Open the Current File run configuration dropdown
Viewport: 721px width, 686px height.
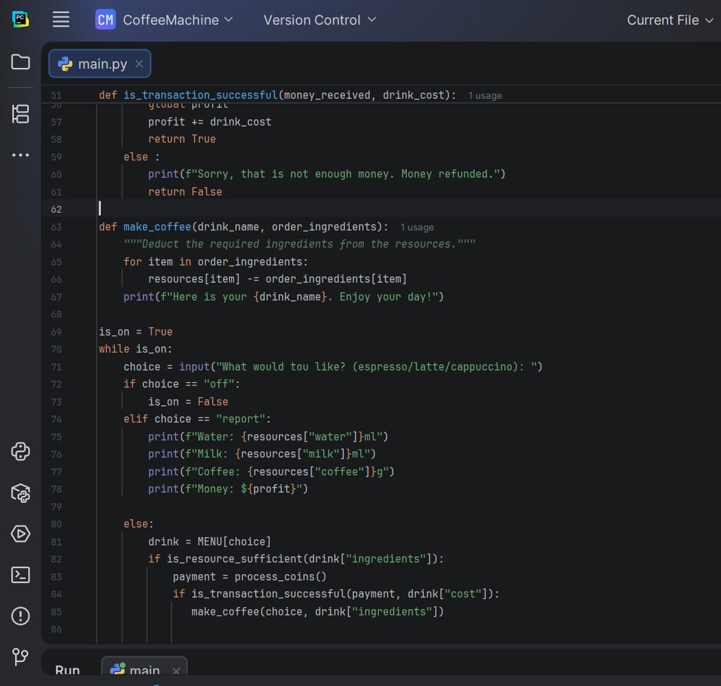pos(670,20)
